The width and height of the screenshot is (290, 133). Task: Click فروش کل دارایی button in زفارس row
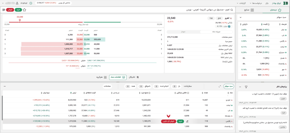[168, 121]
